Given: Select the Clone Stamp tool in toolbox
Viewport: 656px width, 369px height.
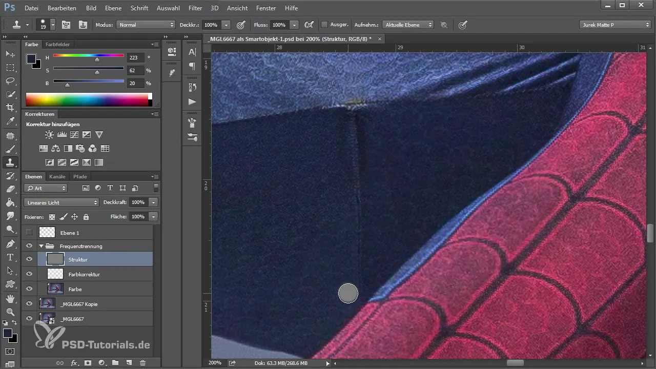Looking at the screenshot, I should coord(10,162).
